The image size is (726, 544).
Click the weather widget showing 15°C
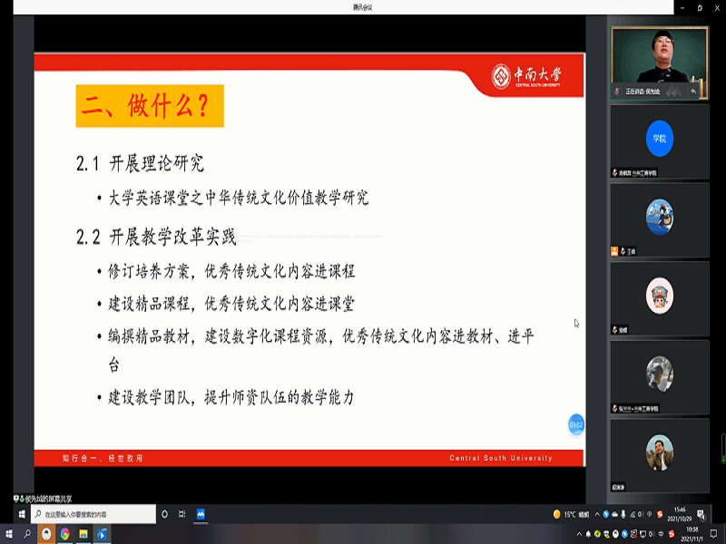(x=570, y=514)
